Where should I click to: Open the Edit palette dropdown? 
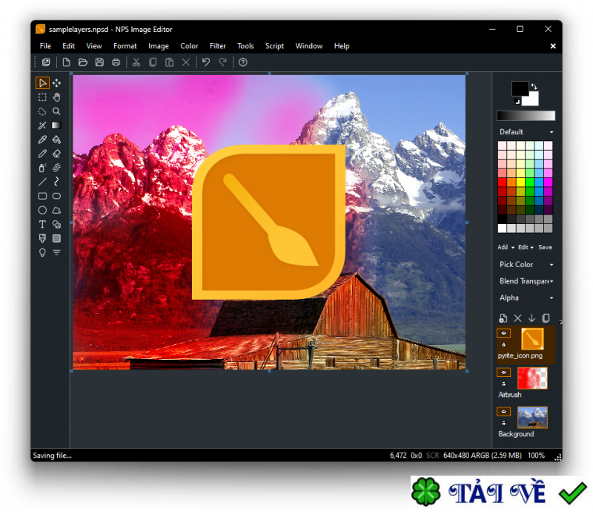pos(526,247)
